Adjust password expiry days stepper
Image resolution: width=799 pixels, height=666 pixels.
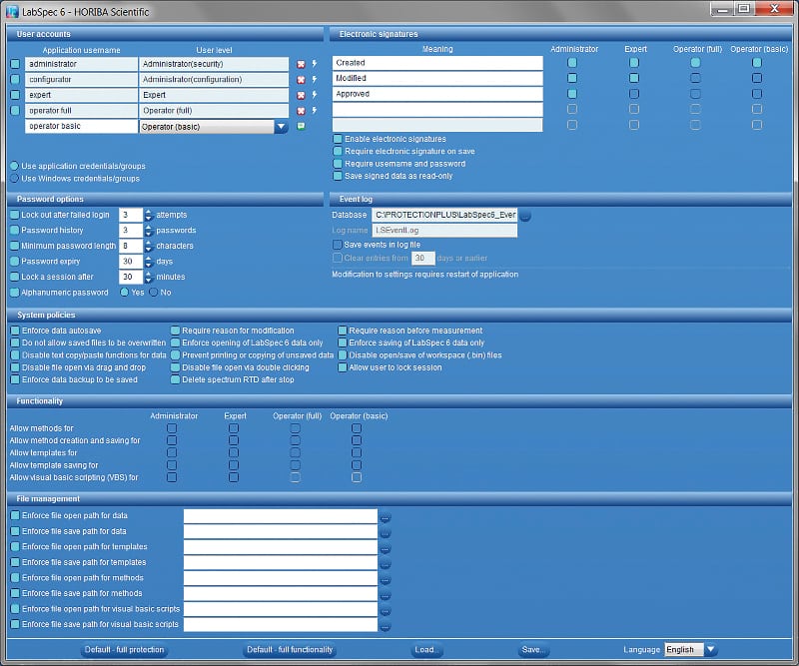(148, 262)
